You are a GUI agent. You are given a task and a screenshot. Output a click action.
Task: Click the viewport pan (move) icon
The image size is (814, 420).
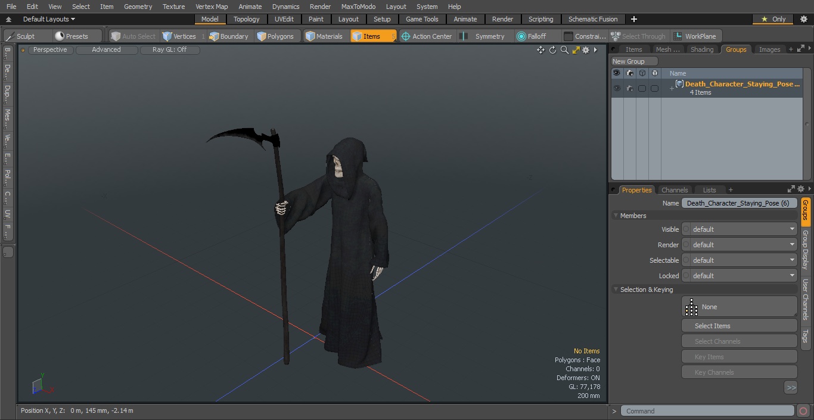coord(540,50)
